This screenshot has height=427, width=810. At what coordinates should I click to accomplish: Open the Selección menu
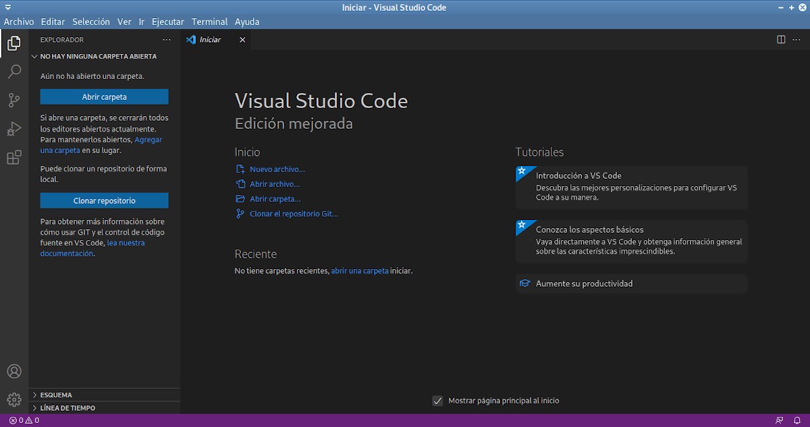90,22
